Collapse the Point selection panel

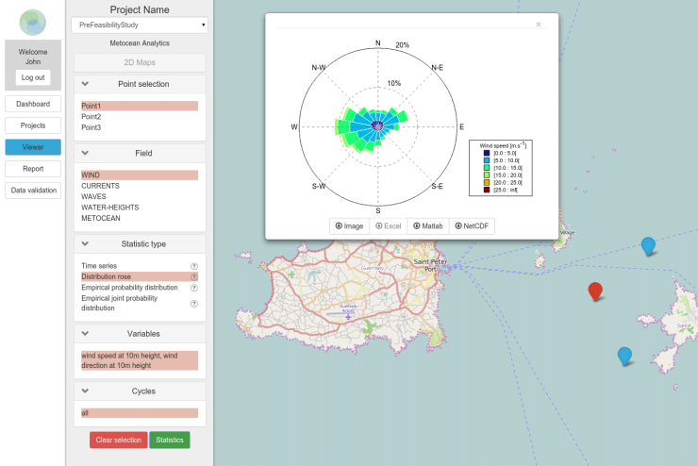click(85, 84)
